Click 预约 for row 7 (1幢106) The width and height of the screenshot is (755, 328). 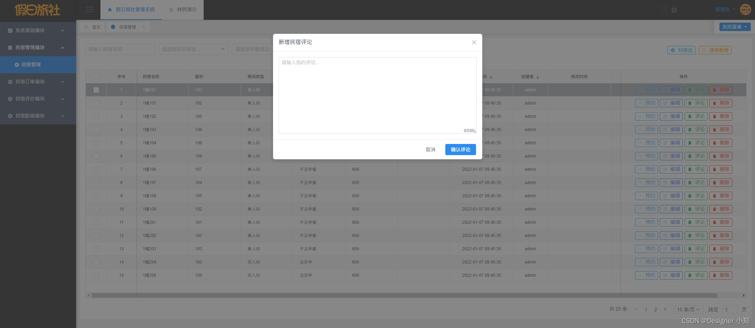(x=647, y=169)
